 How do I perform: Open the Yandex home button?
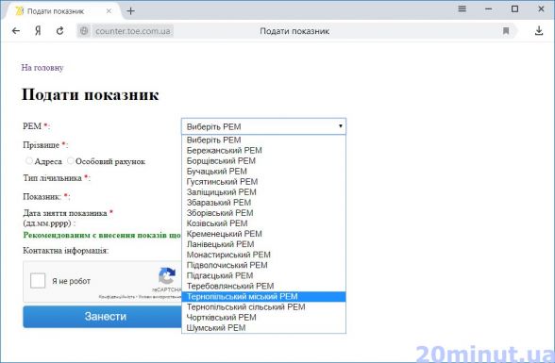coord(38,31)
